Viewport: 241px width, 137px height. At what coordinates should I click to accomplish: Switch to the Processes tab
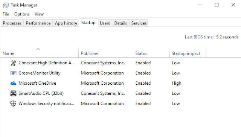click(12, 23)
